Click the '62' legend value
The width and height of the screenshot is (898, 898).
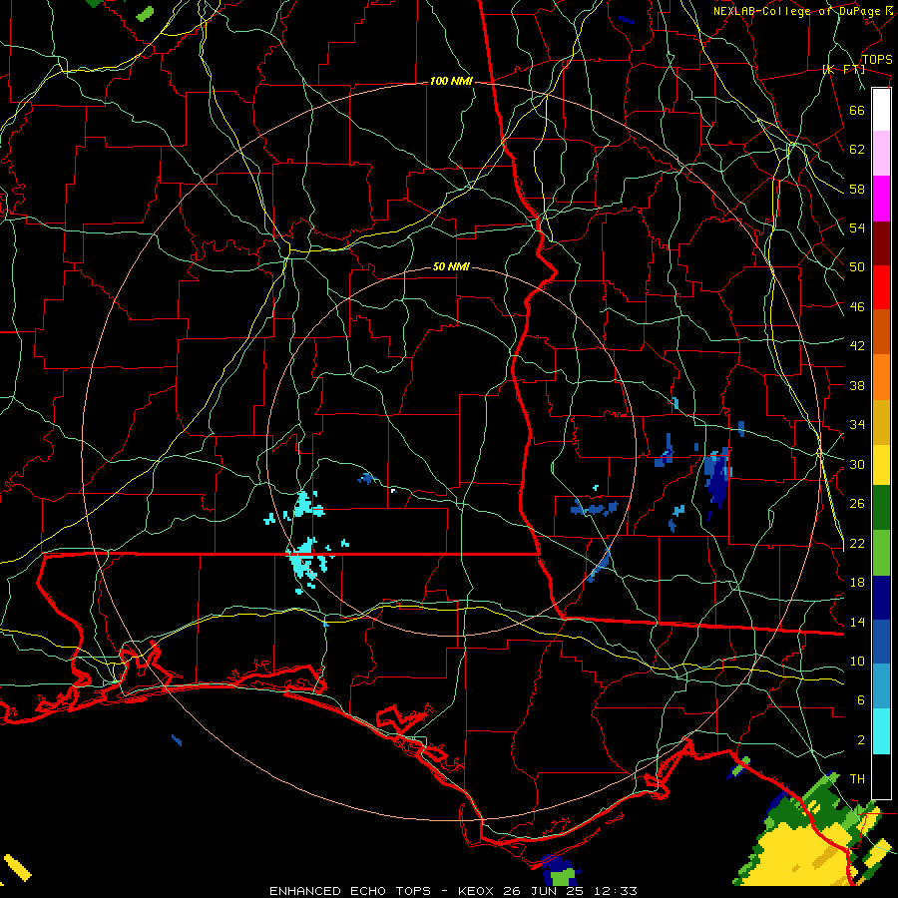pyautogui.click(x=857, y=150)
